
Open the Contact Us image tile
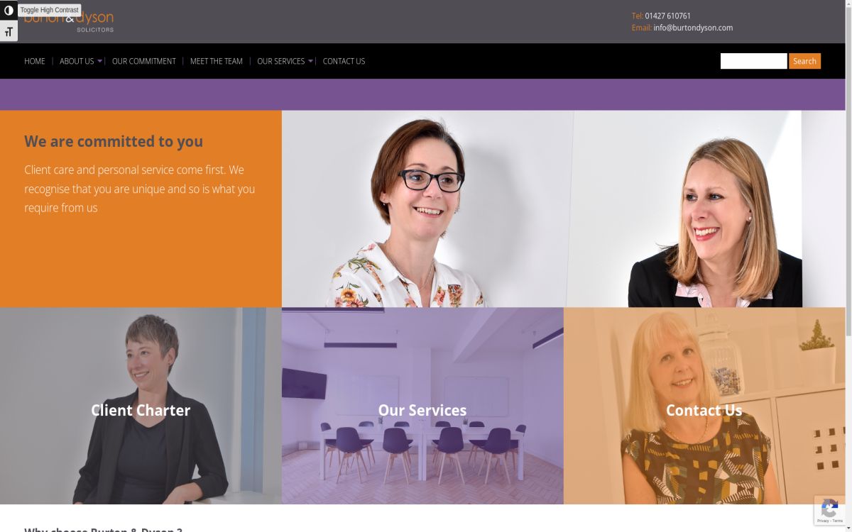pos(704,406)
